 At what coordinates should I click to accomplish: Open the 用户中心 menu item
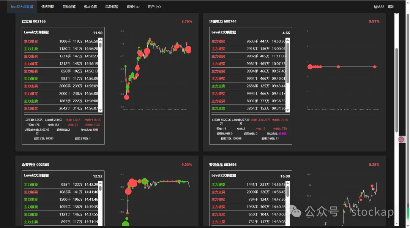154,7
